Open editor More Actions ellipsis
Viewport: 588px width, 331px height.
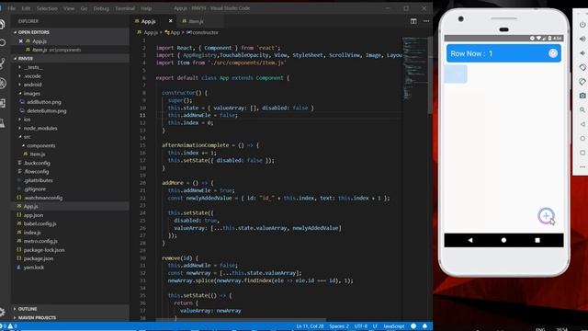point(426,21)
